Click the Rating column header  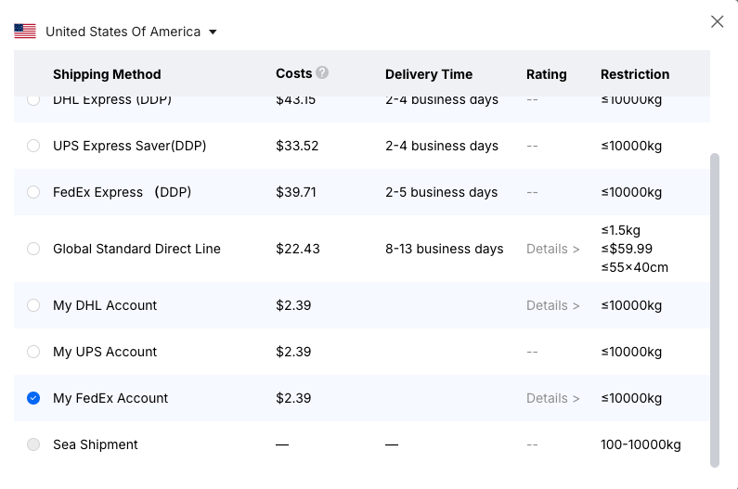(546, 74)
